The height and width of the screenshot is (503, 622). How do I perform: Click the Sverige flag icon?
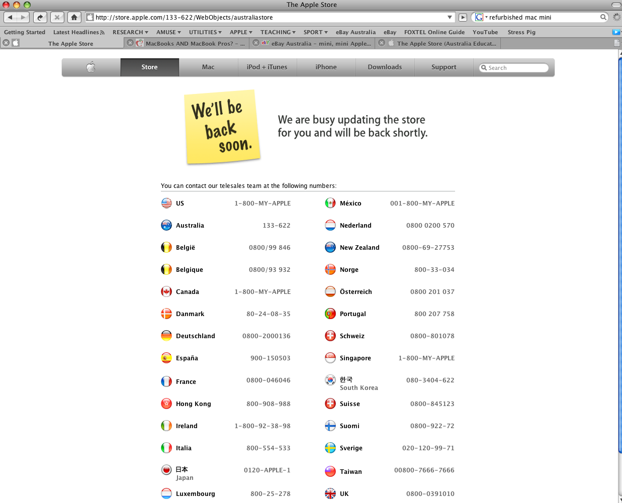pyautogui.click(x=330, y=448)
